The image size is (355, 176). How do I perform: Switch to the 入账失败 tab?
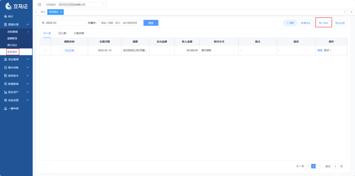click(x=79, y=33)
